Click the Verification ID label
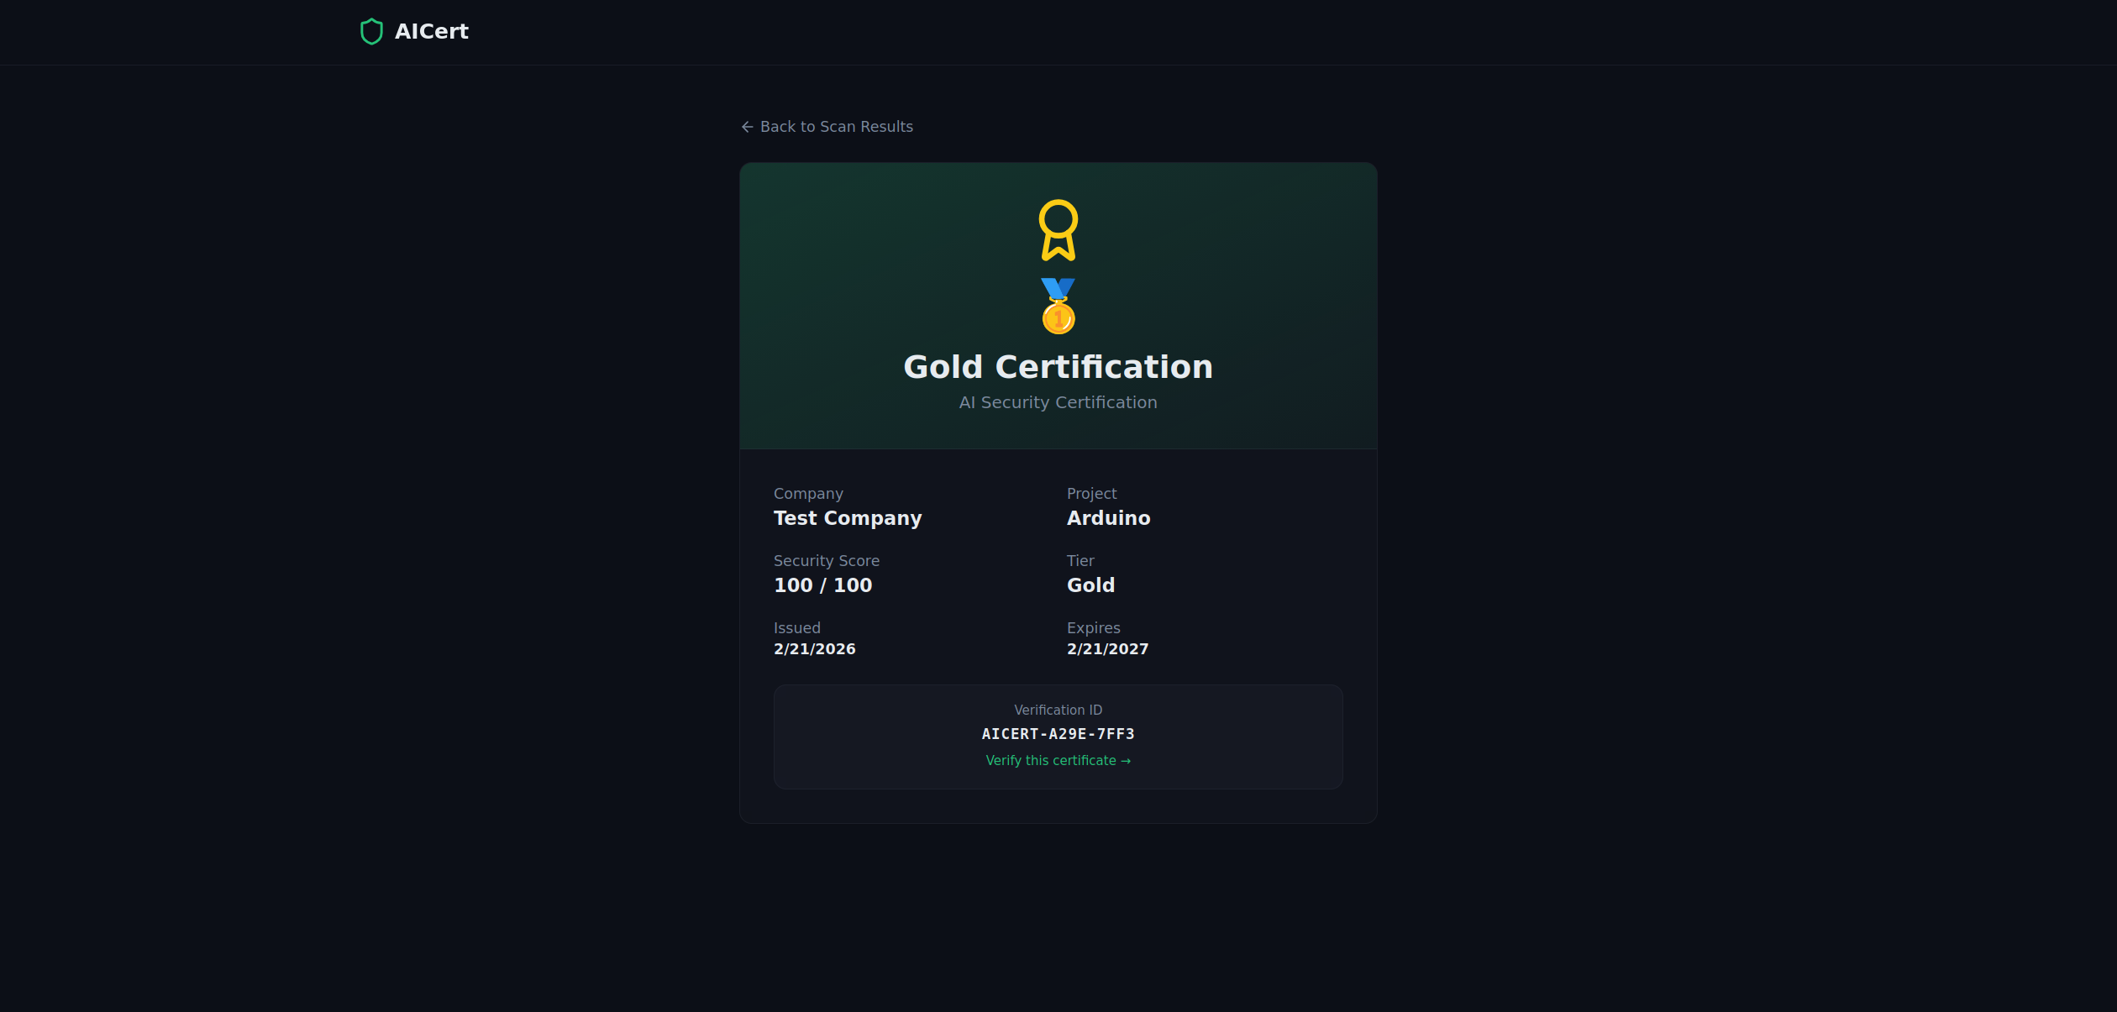The height and width of the screenshot is (1012, 2117). coord(1058,710)
